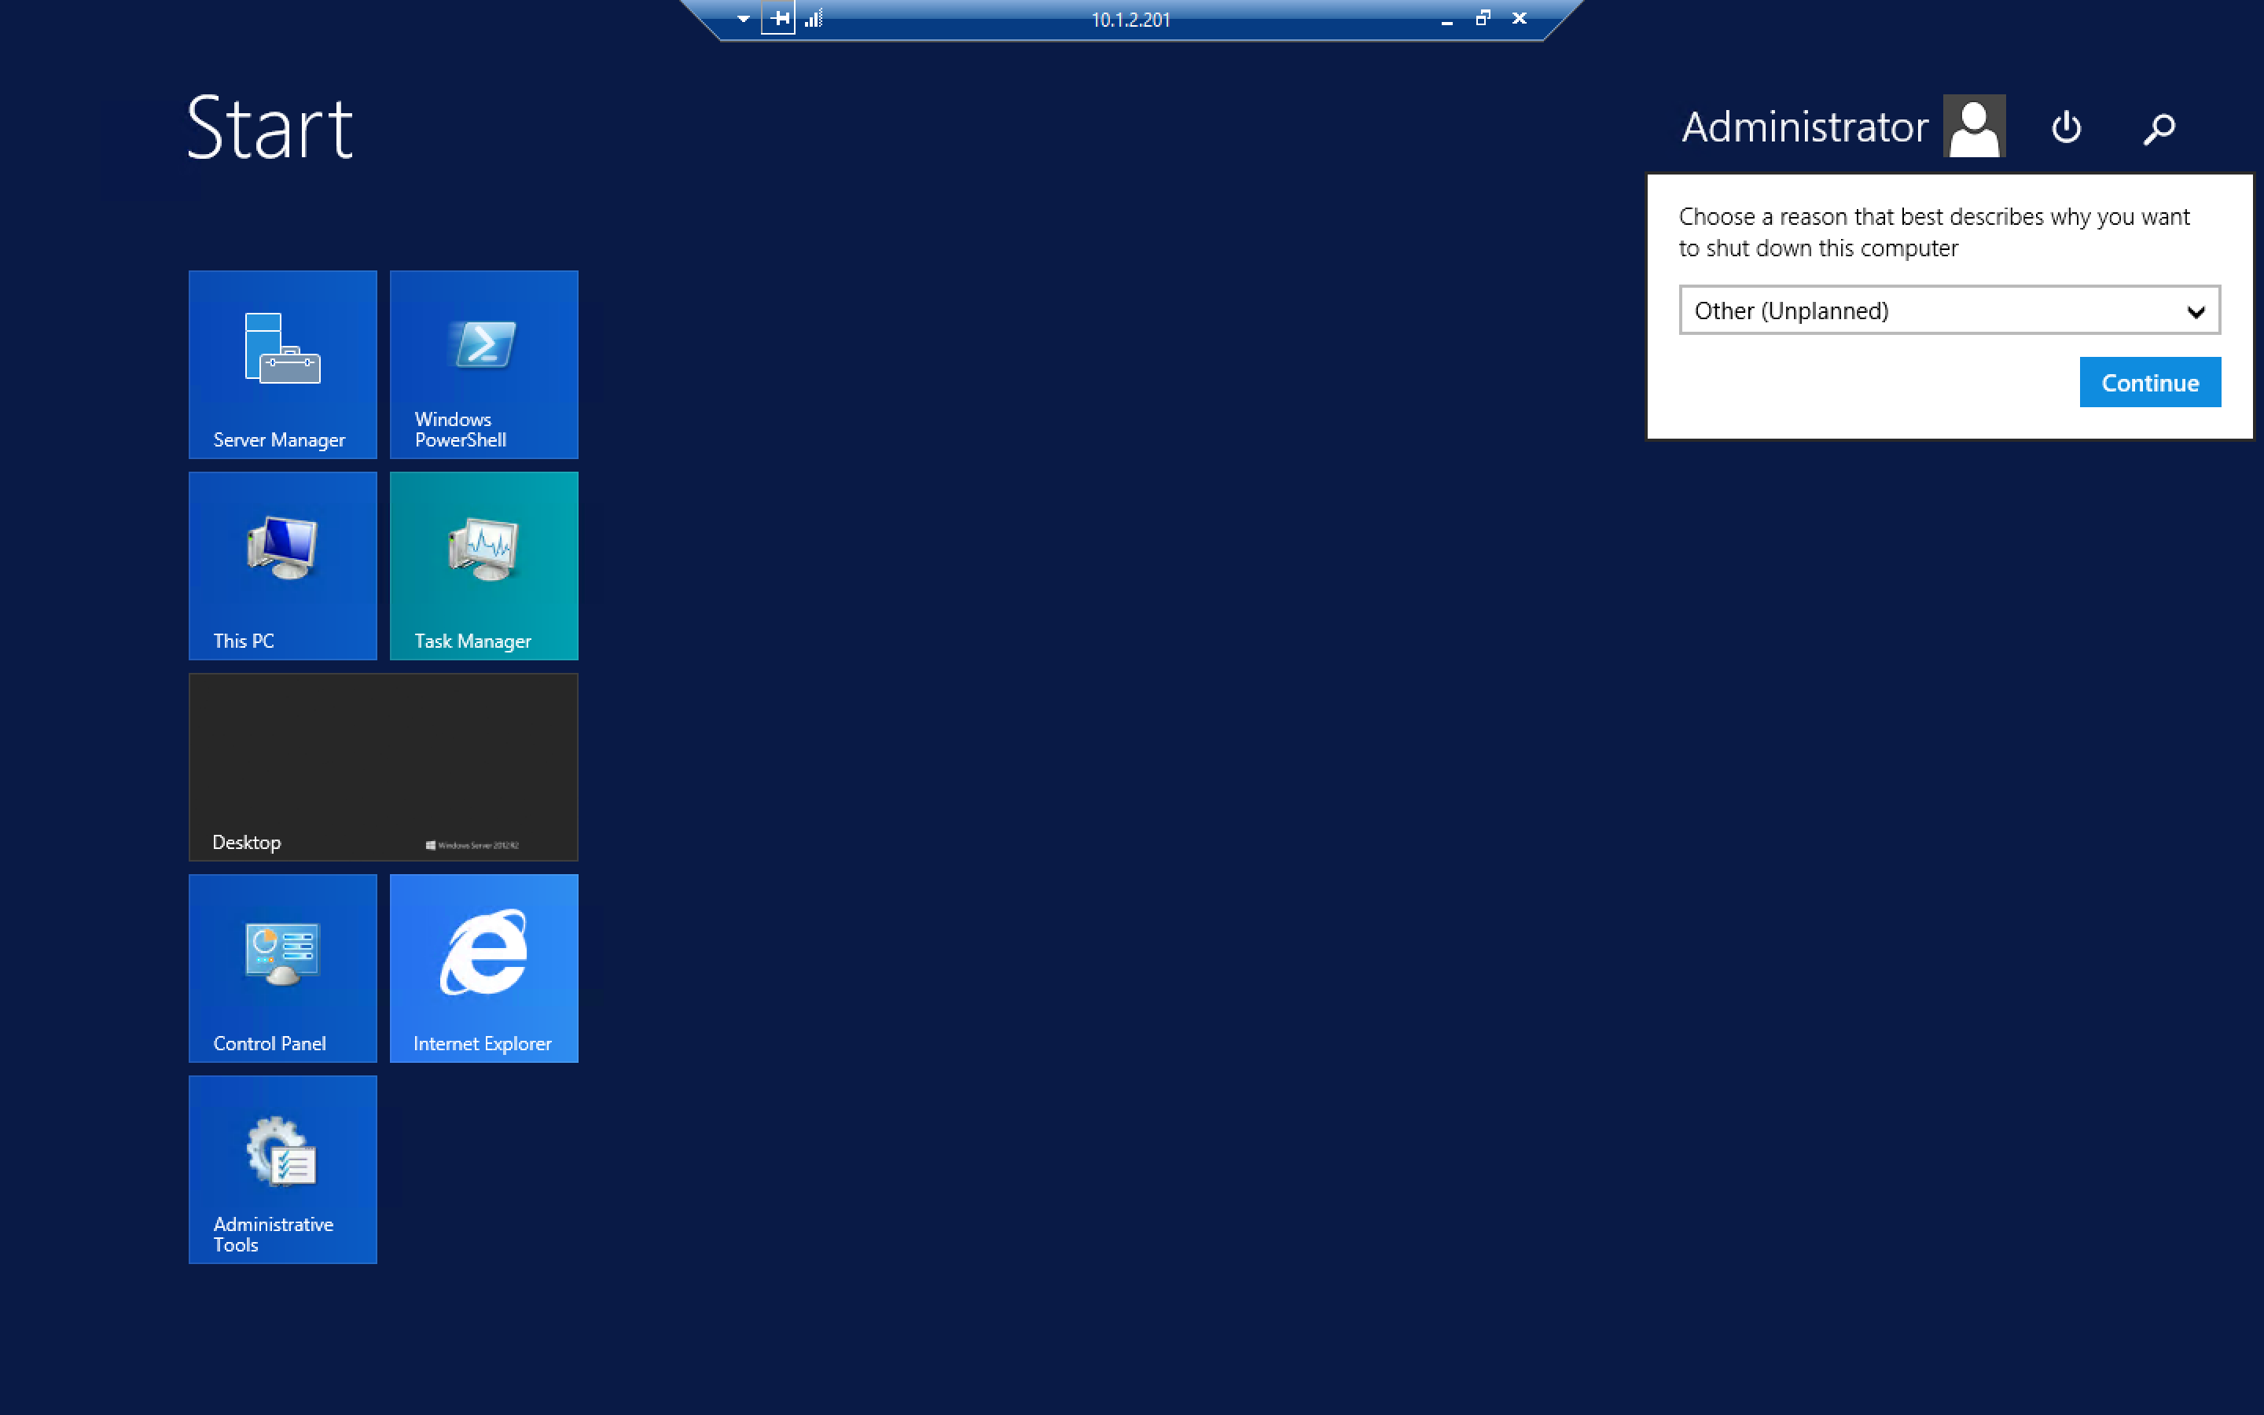Open the Administrator account menu
Screen dimensions: 2264x1415
pyautogui.click(x=1803, y=127)
